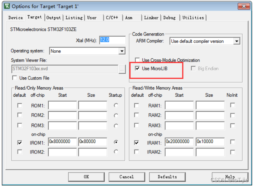Image resolution: width=253 pixels, height=186 pixels.
Task: Check the ROM2 default checkbox
Action: click(20, 115)
